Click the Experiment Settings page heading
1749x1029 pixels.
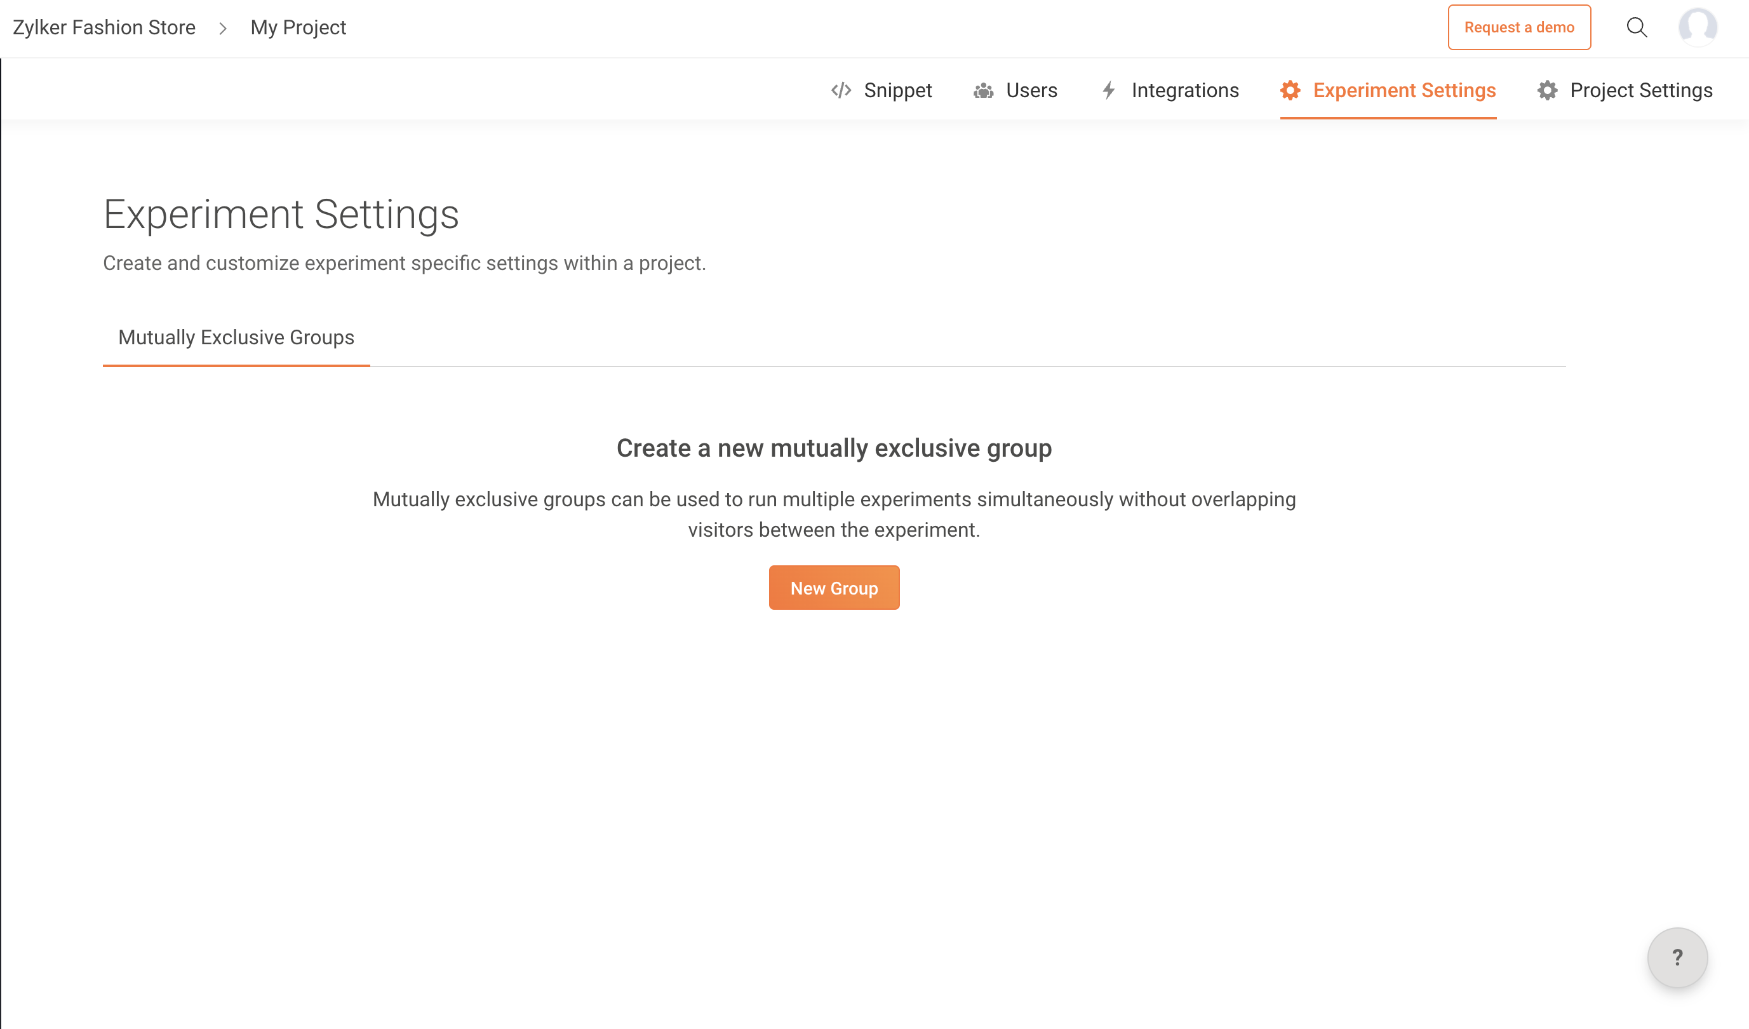pos(281,214)
